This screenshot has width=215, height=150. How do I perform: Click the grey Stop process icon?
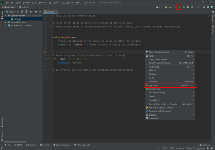point(198,7)
